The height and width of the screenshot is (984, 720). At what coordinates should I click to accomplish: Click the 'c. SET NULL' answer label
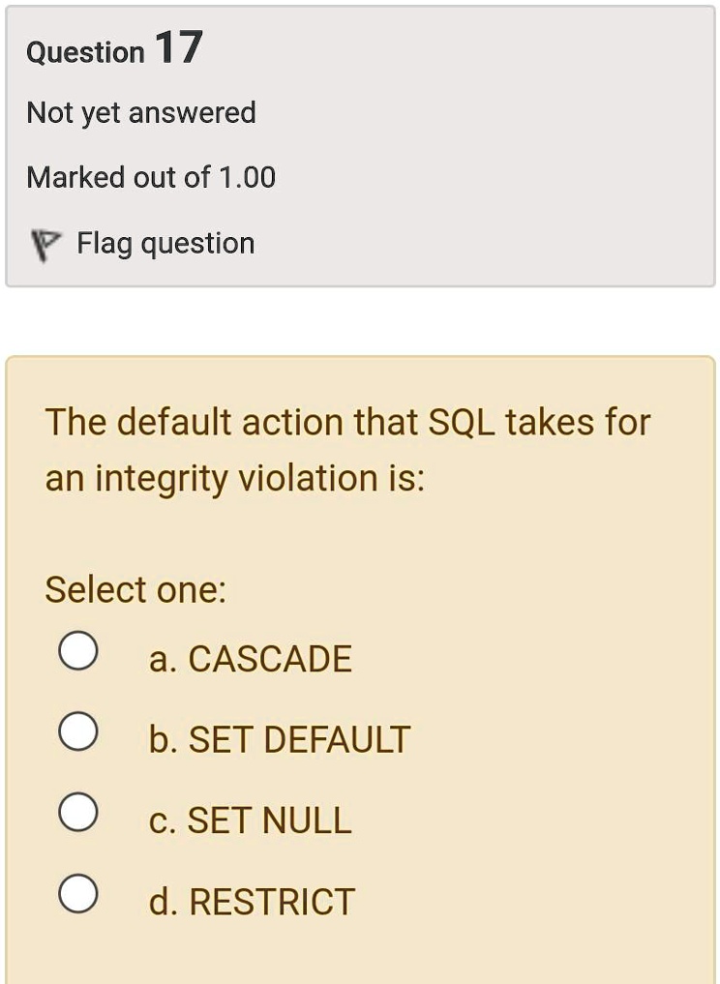click(251, 820)
